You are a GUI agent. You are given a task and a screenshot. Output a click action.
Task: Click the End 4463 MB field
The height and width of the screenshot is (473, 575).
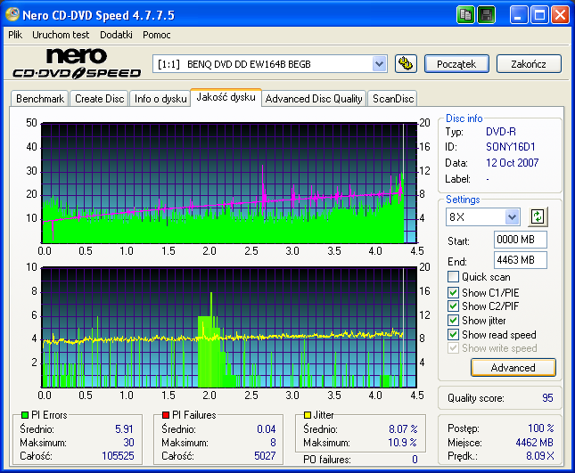(521, 260)
